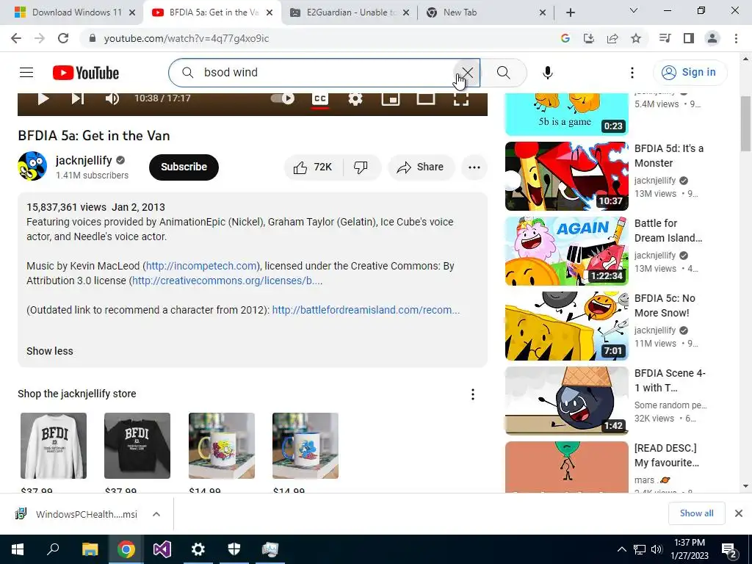Open notification center

[x=729, y=549]
